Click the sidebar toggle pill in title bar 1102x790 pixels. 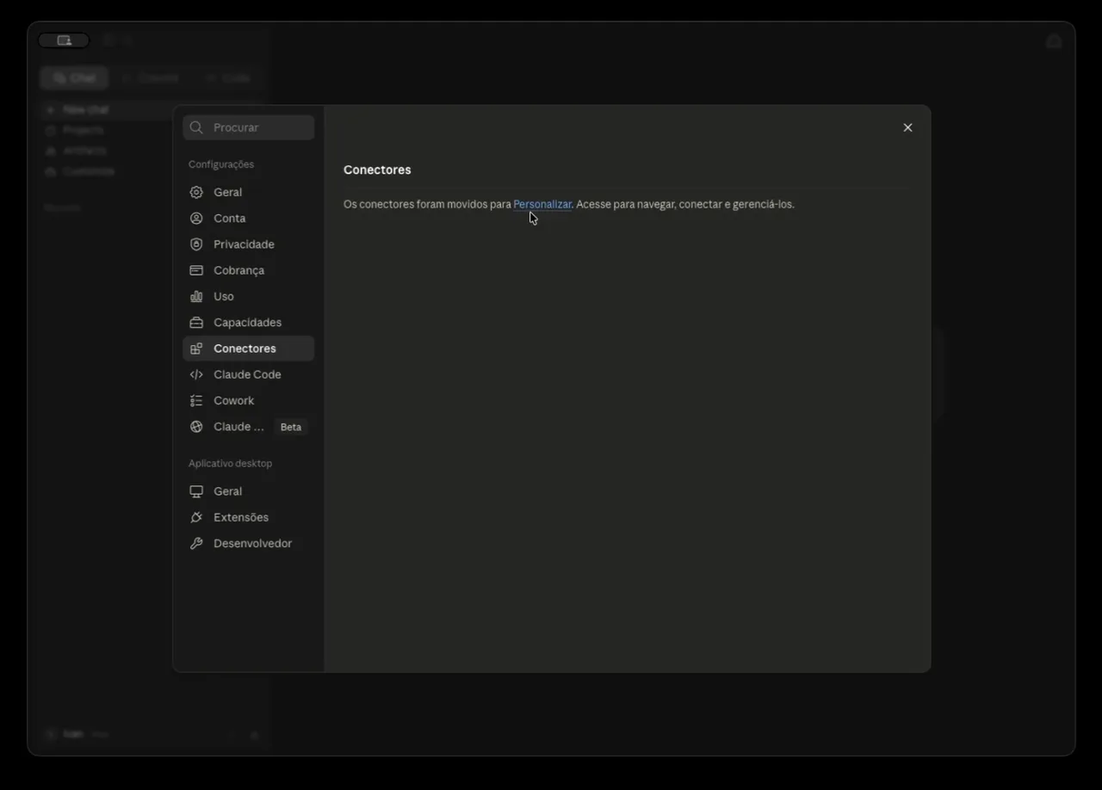[64, 40]
